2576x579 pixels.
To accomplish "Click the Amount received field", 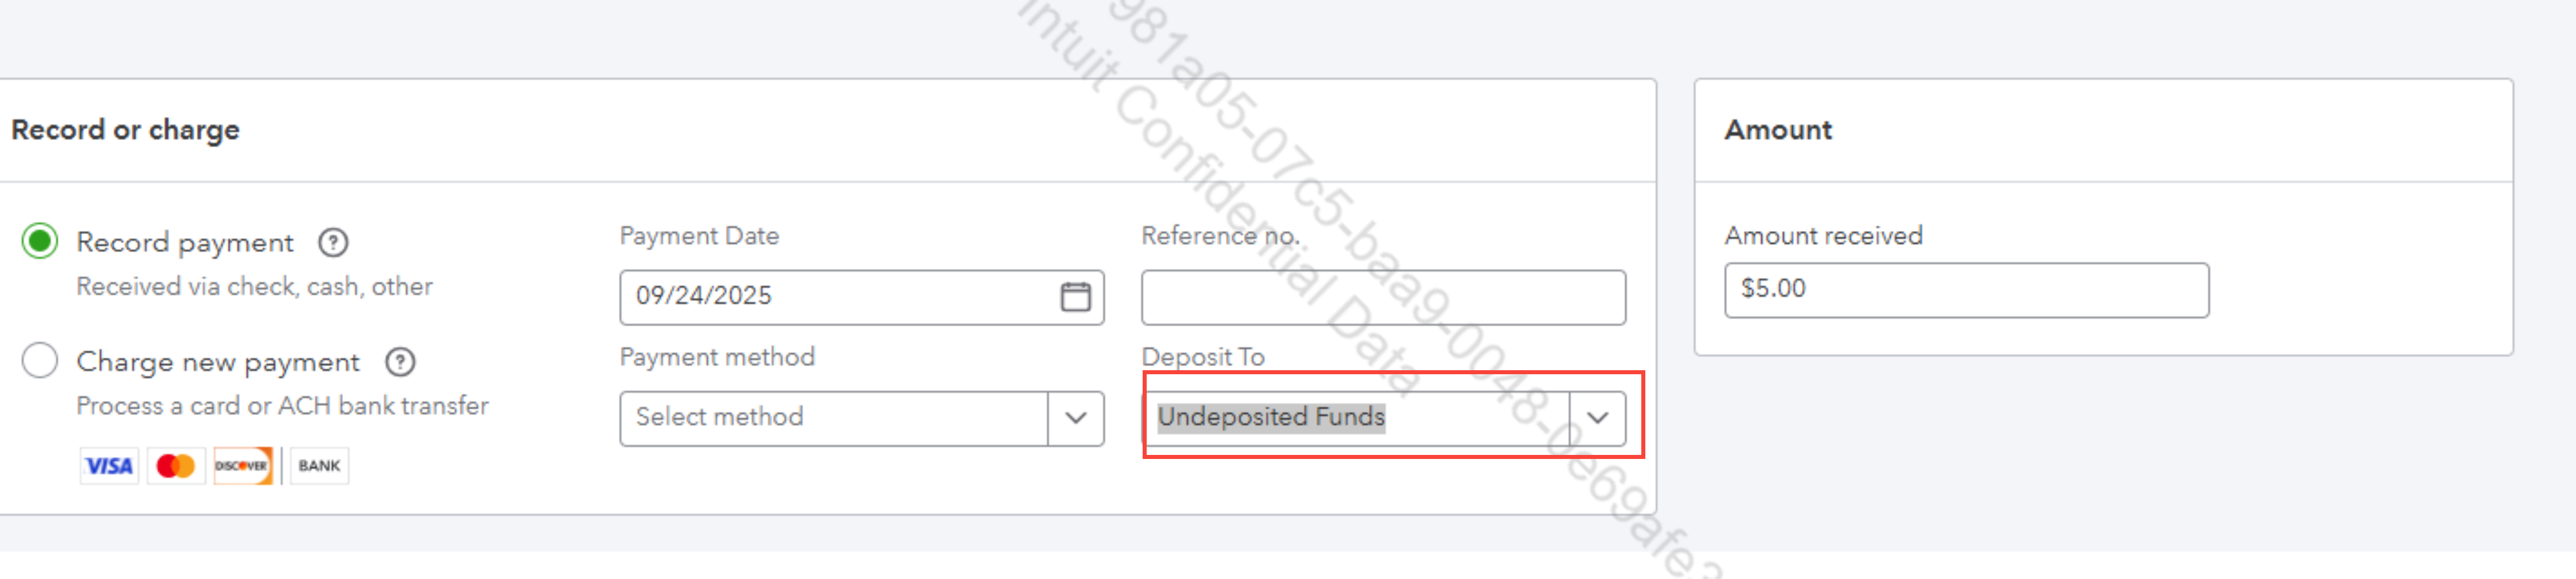I will [x=1966, y=290].
